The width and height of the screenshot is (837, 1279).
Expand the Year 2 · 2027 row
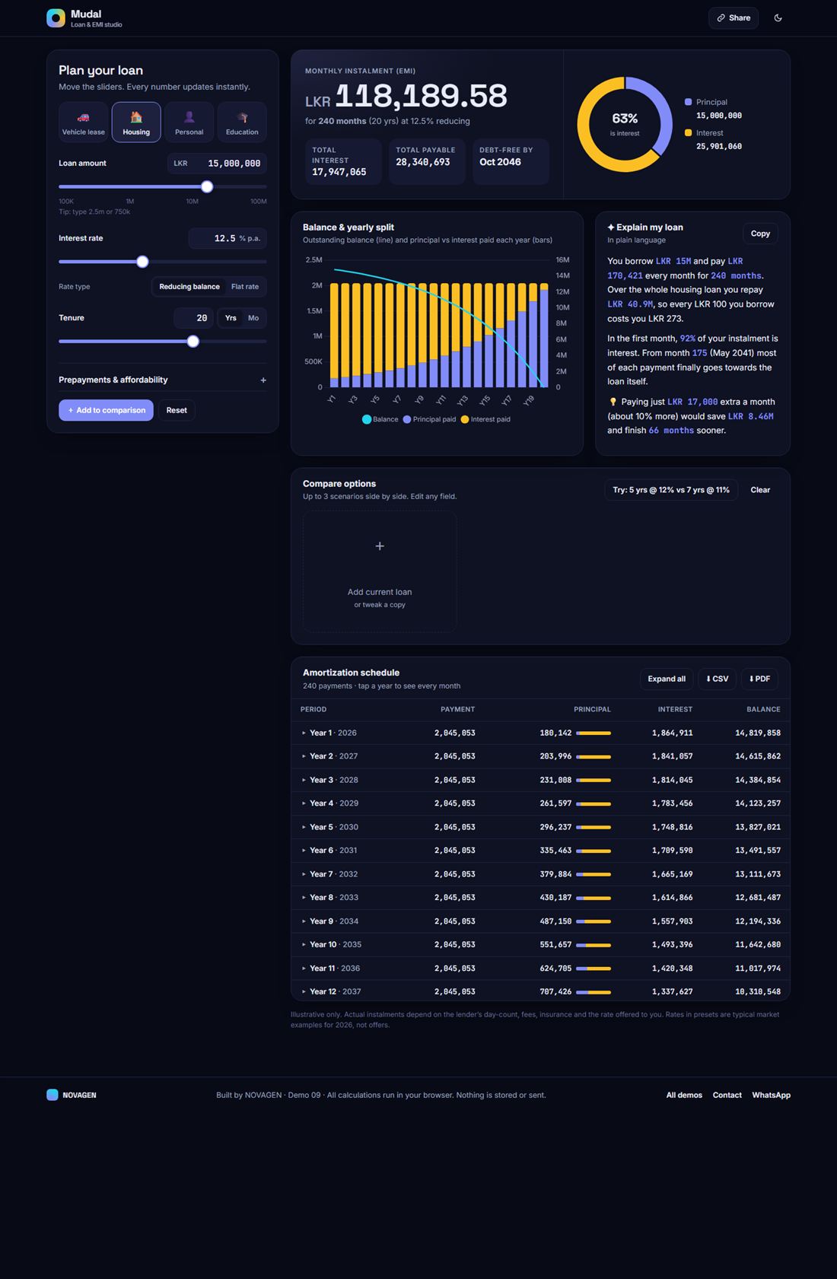(x=540, y=756)
